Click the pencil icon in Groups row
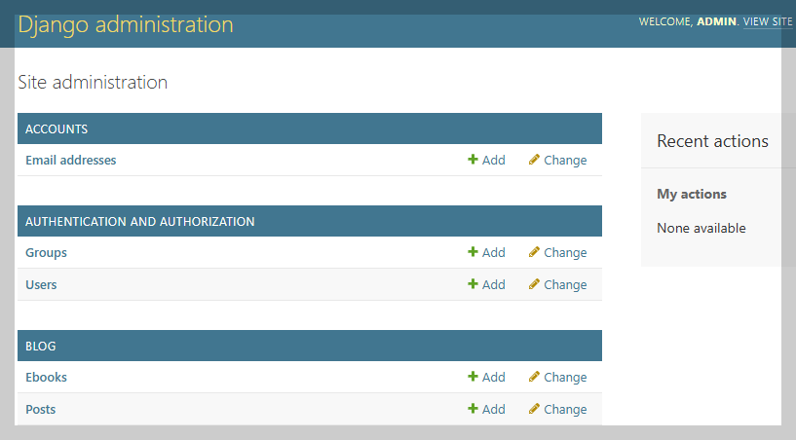 tap(534, 252)
